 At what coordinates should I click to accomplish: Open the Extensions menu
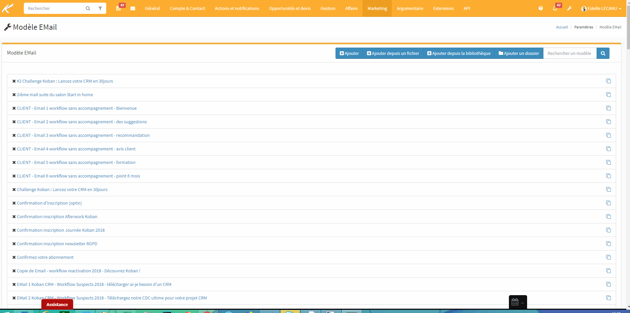[x=443, y=8]
